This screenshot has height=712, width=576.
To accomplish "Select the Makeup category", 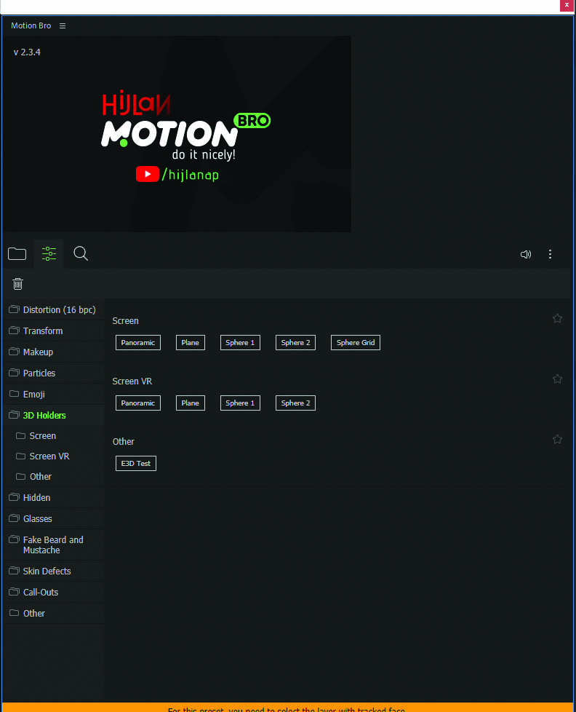I will tap(53, 352).
